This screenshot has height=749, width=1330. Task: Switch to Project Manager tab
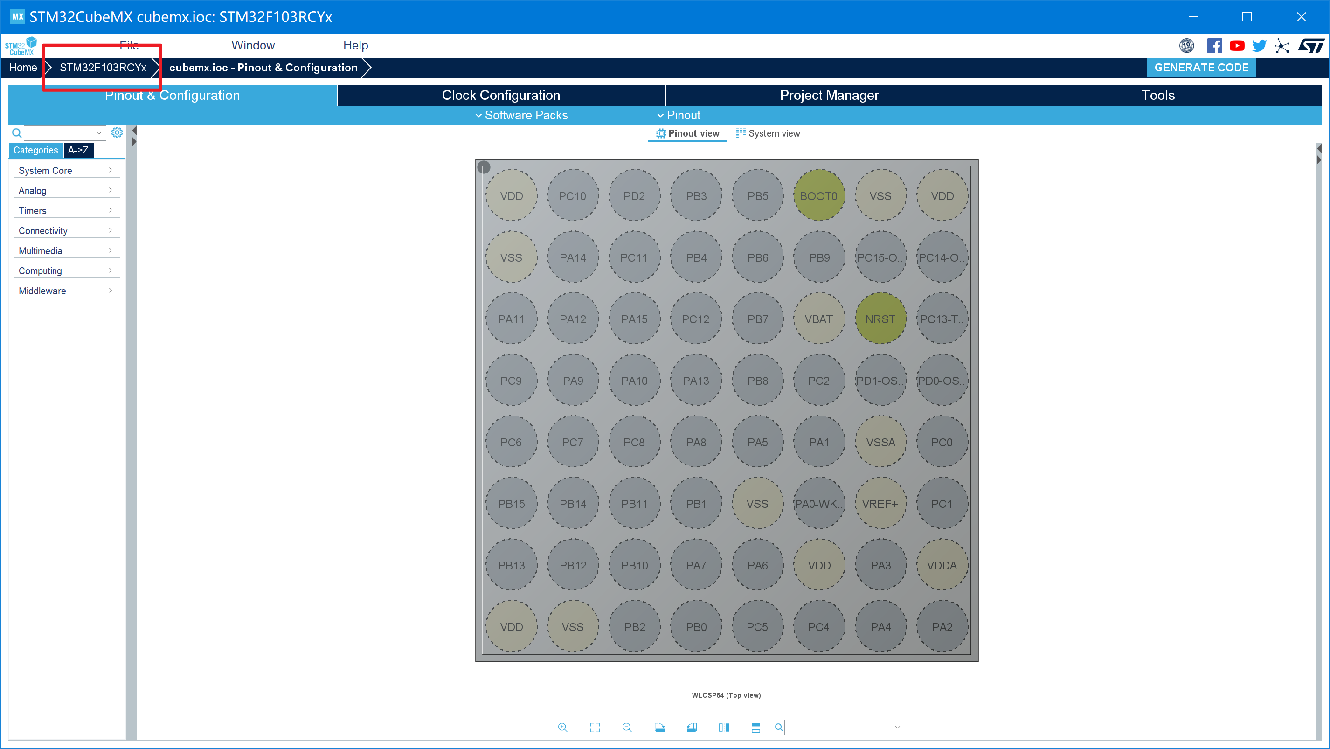(829, 95)
